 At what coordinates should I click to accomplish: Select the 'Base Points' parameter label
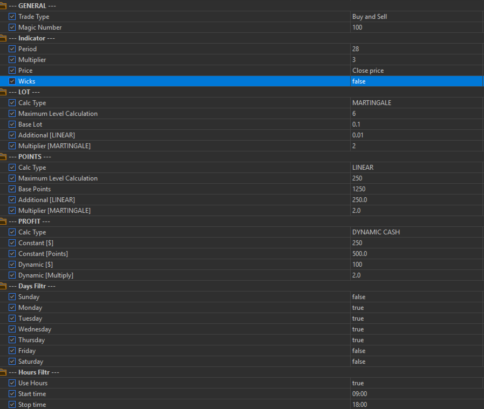(35, 189)
